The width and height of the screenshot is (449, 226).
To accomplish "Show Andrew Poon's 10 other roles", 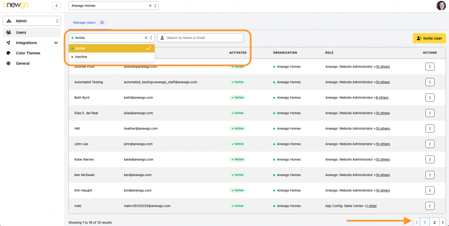I will click(x=382, y=67).
